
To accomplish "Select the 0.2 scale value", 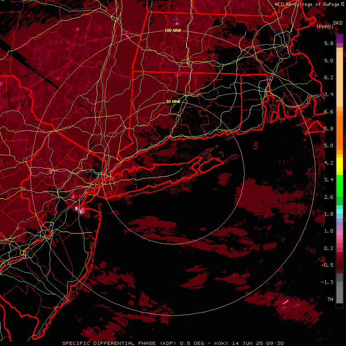I will click(x=329, y=248).
